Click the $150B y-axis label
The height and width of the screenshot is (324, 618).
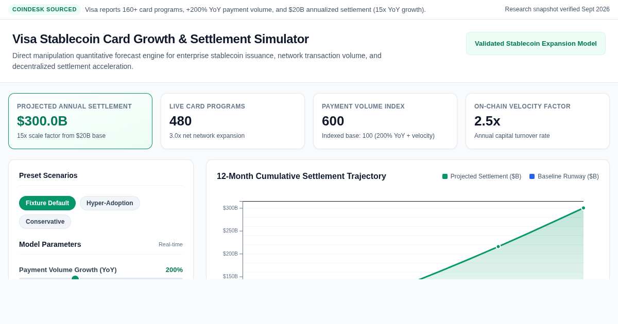[230, 276]
